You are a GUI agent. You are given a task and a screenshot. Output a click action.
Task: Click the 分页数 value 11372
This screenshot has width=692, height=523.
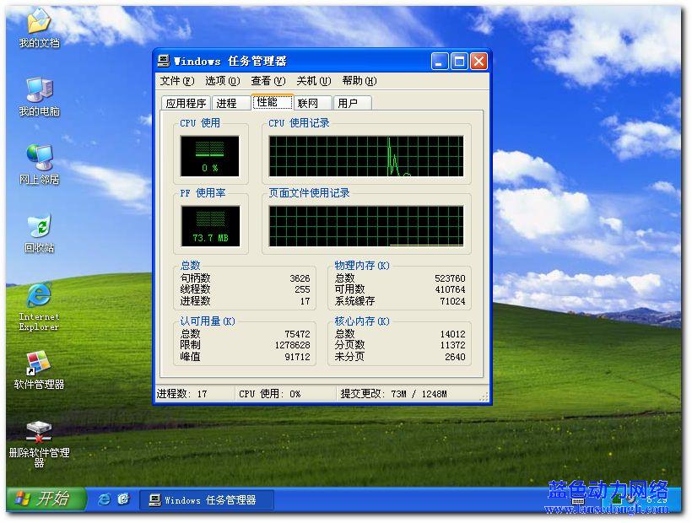(453, 345)
